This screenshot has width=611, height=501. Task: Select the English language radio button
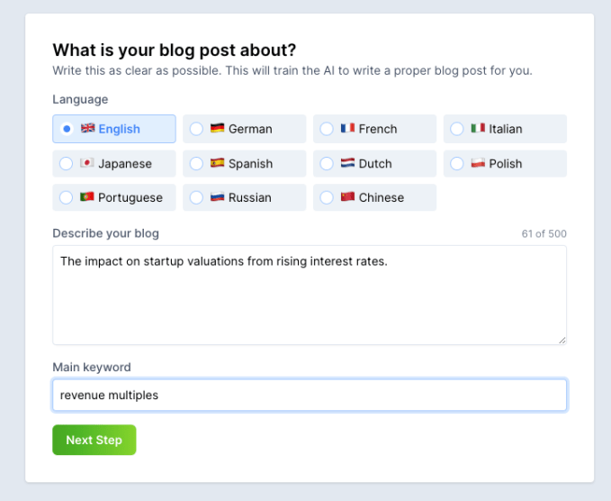pyautogui.click(x=66, y=129)
